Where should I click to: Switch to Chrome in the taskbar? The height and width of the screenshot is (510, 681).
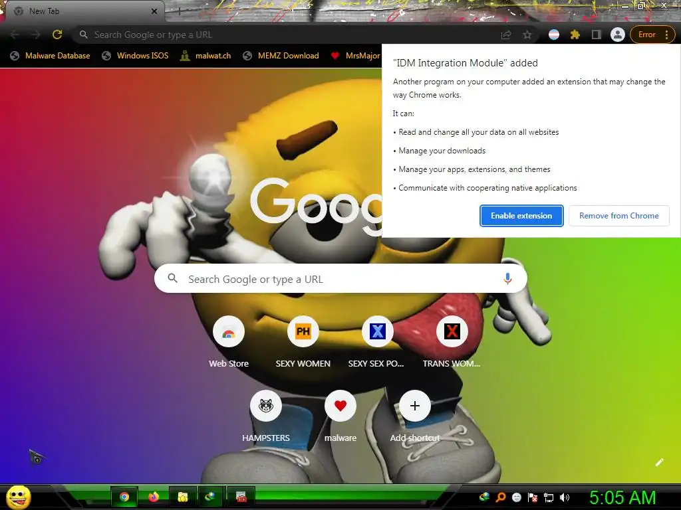[x=124, y=497]
